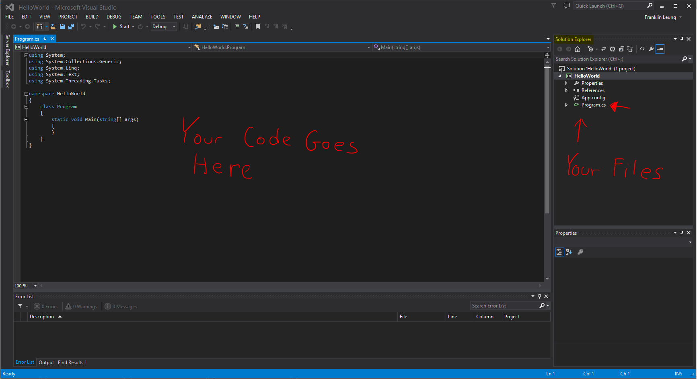
Task: Click the Uncomment Lines icon
Action: coord(246,27)
